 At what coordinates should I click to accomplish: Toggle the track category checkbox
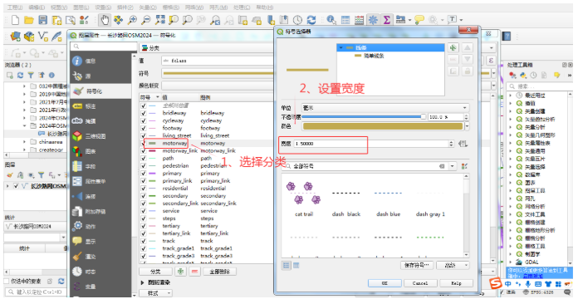(144, 241)
